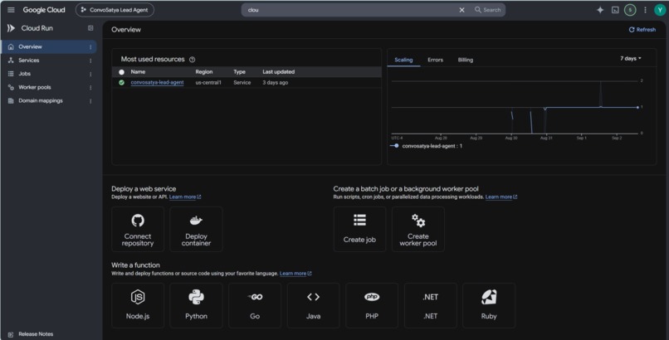669x340 pixels.
Task: Select Overview in the sidebar
Action: click(x=49, y=47)
